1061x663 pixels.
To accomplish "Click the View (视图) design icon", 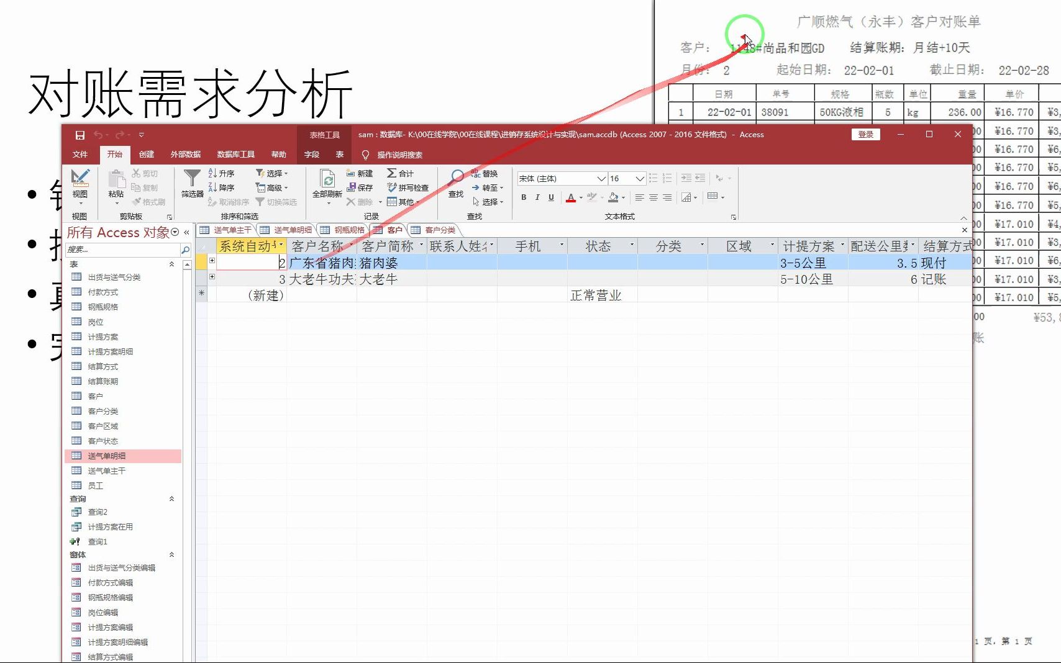I will (80, 178).
